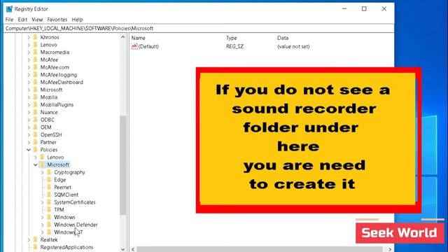Screen dimensions: 448x252
Task: Click the Registry Editor title bar icon
Action: pos(9,9)
